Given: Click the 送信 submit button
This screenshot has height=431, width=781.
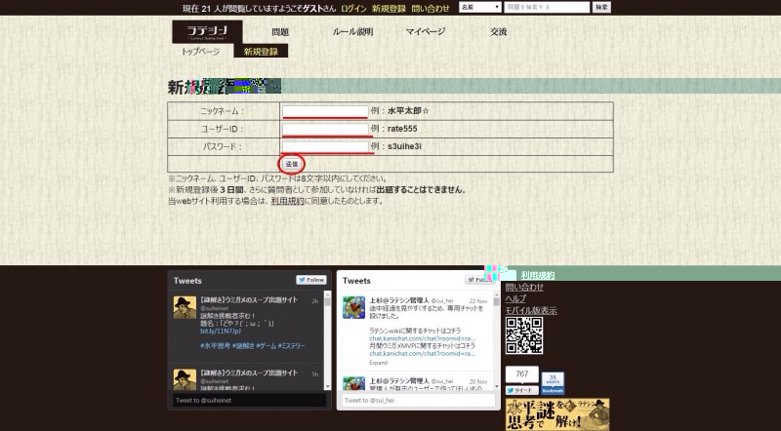Looking at the screenshot, I should 292,164.
